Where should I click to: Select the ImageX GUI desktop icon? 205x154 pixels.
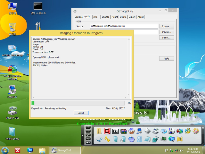click(x=12, y=113)
